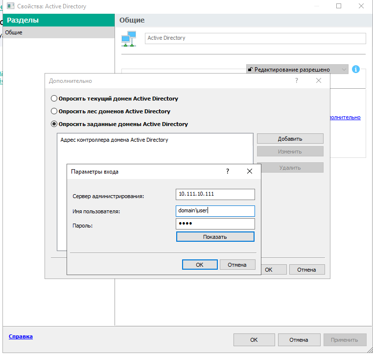Click Показать to reveal the password
Viewport: 373px width, 356px height.
click(x=215, y=237)
